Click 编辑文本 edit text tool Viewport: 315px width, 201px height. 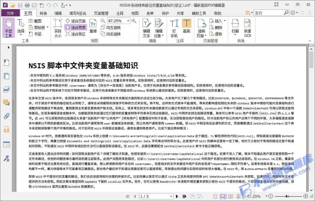pos(146,28)
